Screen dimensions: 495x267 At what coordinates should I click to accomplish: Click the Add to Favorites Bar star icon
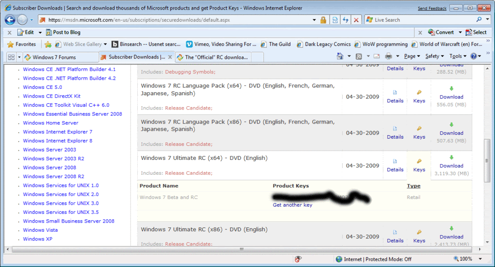pyautogui.click(x=48, y=44)
